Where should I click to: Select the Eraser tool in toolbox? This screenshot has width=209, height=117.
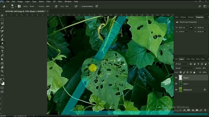(x=2, y=43)
